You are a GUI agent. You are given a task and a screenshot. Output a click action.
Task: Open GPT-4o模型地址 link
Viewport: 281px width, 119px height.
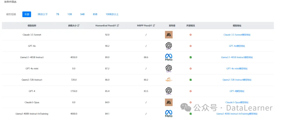(237, 46)
